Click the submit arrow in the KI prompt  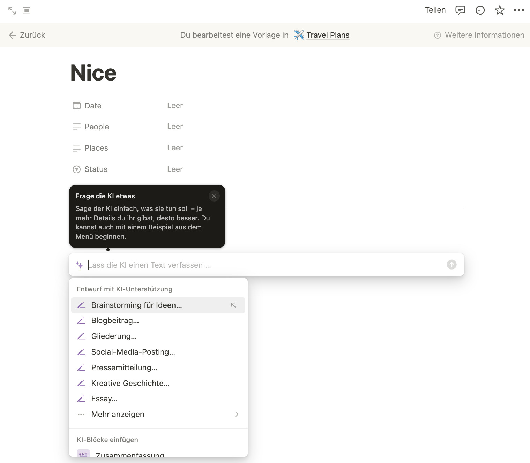(451, 265)
